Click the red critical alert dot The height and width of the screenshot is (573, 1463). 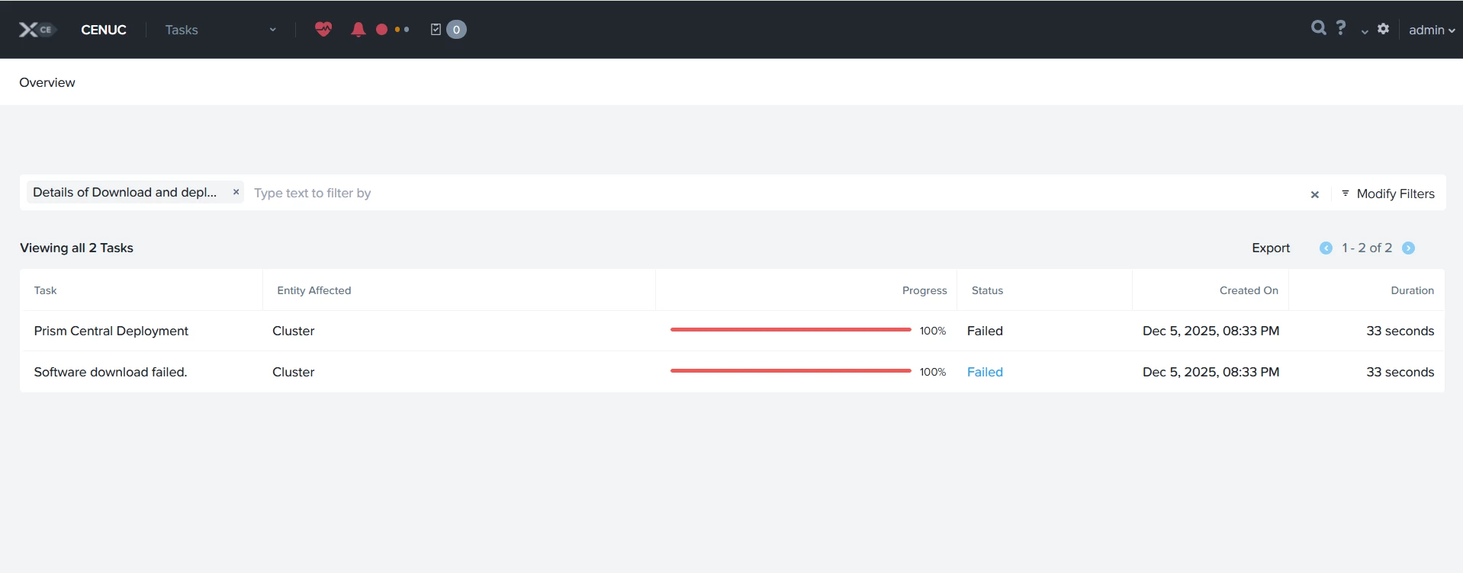[x=382, y=30]
